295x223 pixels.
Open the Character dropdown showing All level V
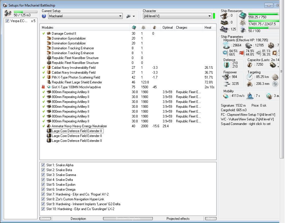tap(177, 16)
